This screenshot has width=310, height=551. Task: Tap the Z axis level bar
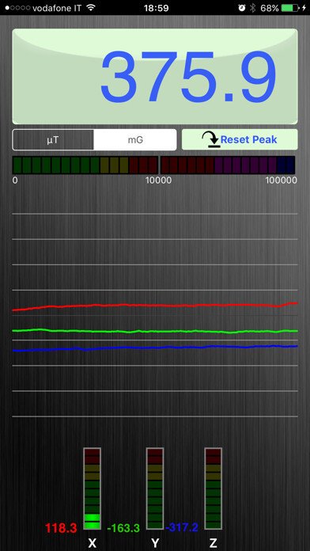click(x=213, y=488)
